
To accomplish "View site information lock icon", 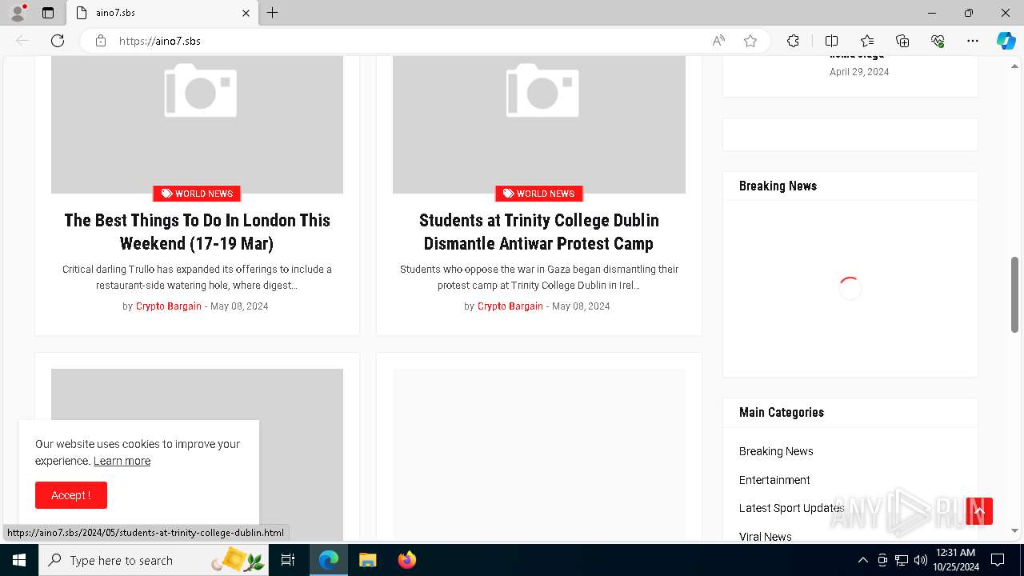I will (x=101, y=41).
